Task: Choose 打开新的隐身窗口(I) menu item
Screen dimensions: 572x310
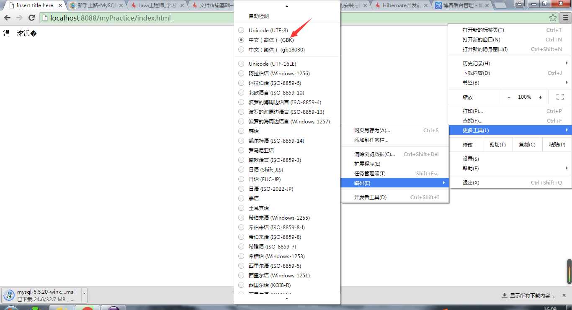Action: tap(510, 49)
